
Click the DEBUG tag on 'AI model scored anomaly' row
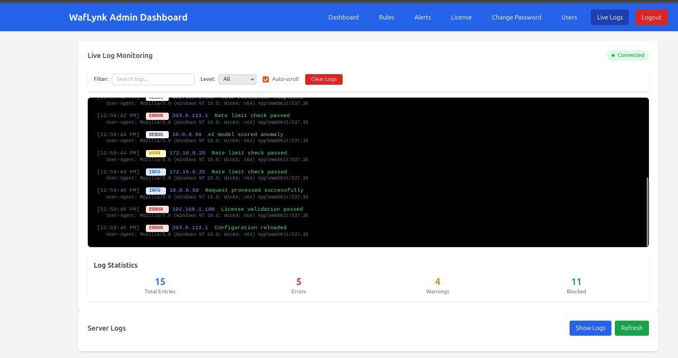tap(157, 134)
